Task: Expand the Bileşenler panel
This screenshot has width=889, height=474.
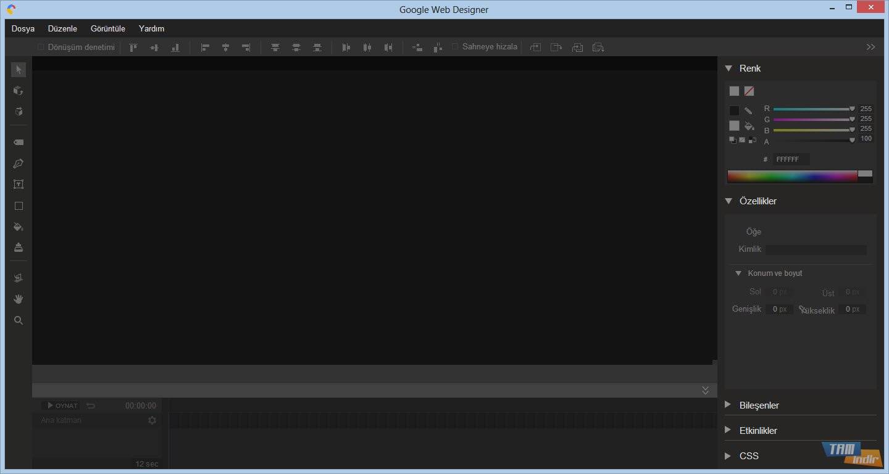Action: [728, 405]
